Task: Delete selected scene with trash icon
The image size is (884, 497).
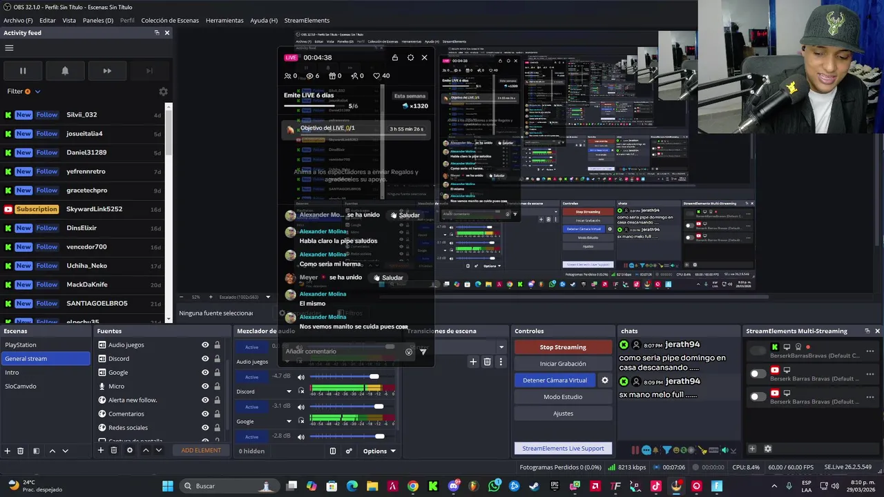Action: click(x=21, y=451)
